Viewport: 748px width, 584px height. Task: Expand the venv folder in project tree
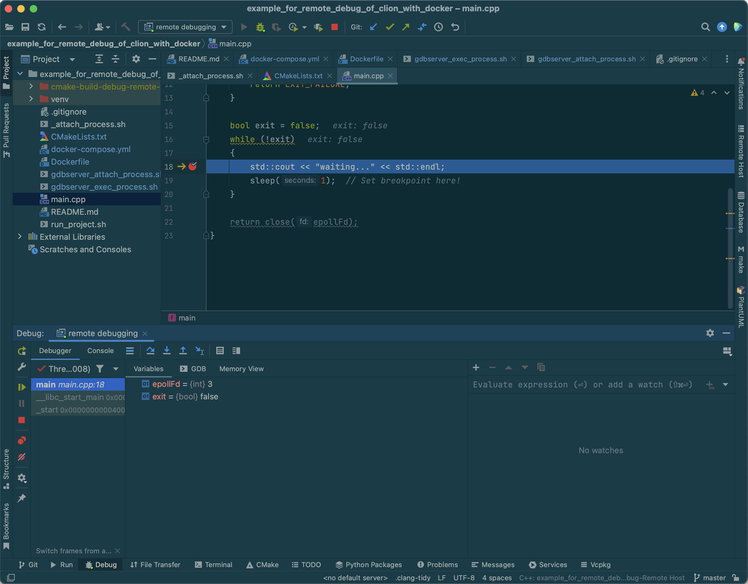click(31, 99)
